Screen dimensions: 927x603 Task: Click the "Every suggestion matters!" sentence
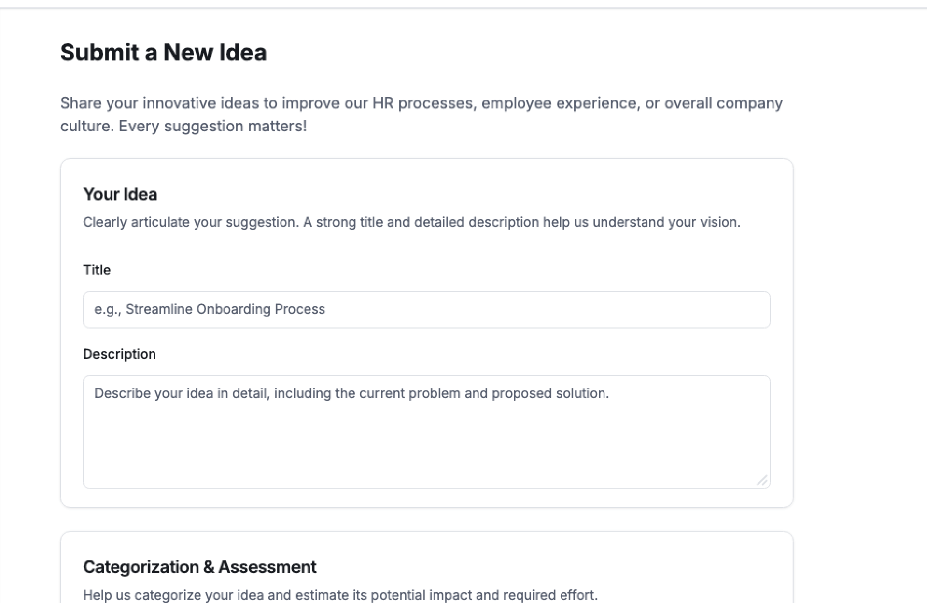[x=212, y=126]
